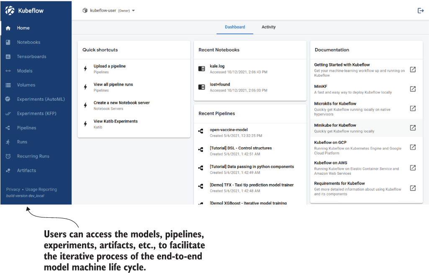429x273 pixels.
Task: Click the Models arrows icon
Action: click(8, 71)
